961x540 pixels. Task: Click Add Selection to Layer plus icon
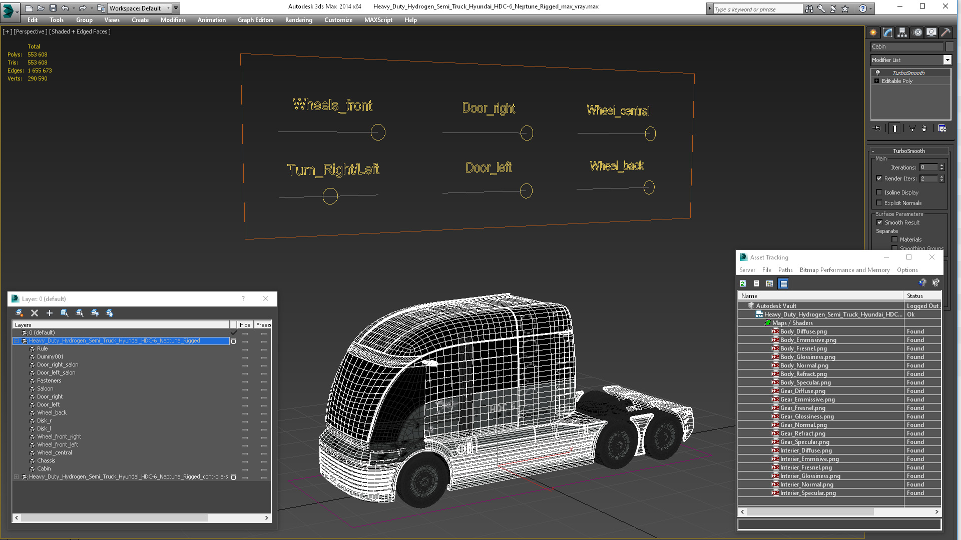click(x=50, y=313)
